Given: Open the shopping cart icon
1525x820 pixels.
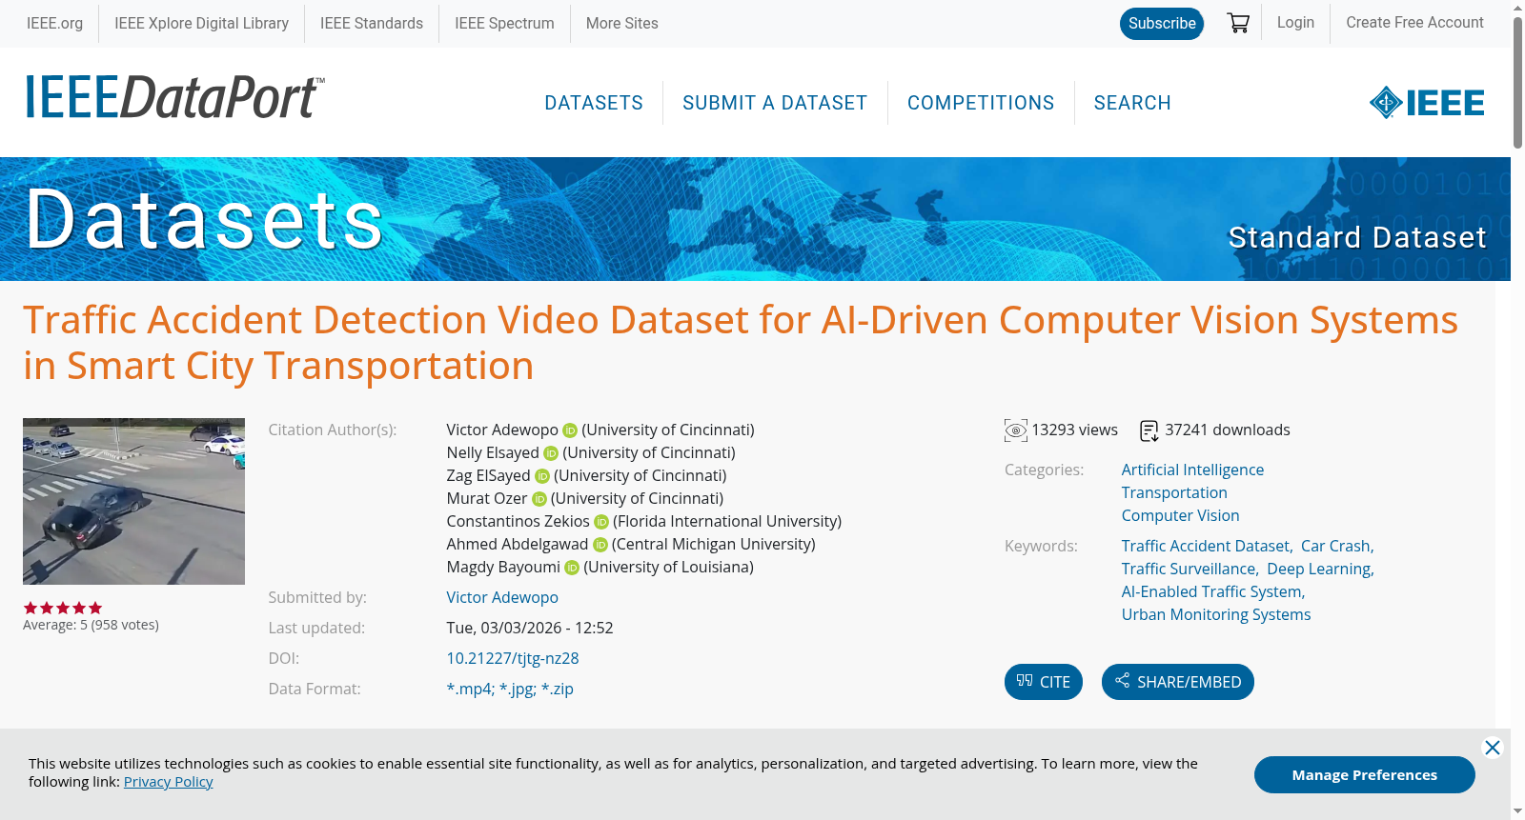Looking at the screenshot, I should coord(1238,23).
